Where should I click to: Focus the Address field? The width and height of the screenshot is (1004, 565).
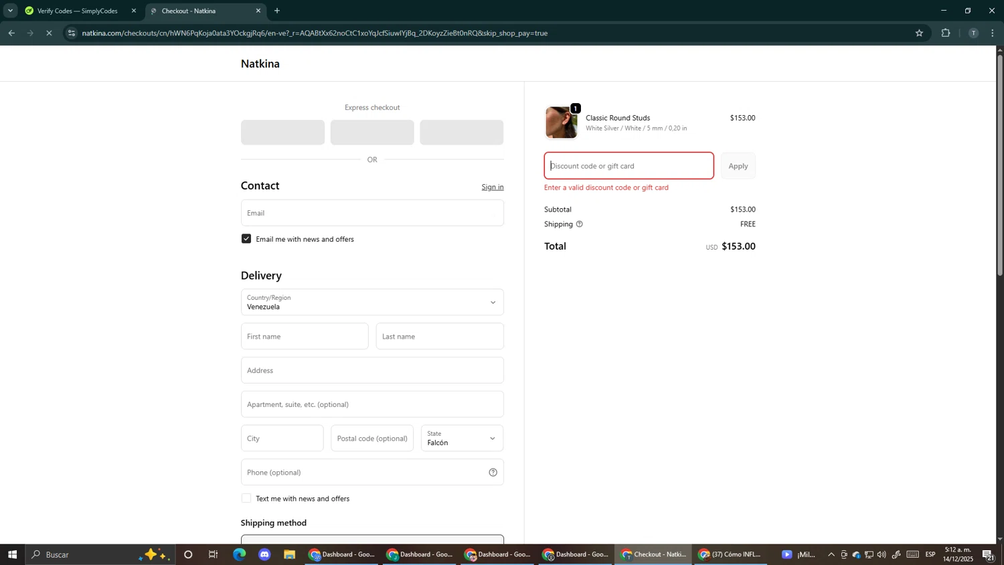point(372,370)
